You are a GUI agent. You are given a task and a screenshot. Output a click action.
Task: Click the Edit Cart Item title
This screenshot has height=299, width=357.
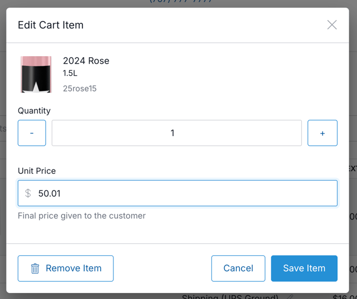click(51, 25)
